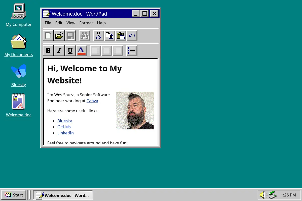Open the Format menu
The image size is (302, 201).
[x=86, y=23]
